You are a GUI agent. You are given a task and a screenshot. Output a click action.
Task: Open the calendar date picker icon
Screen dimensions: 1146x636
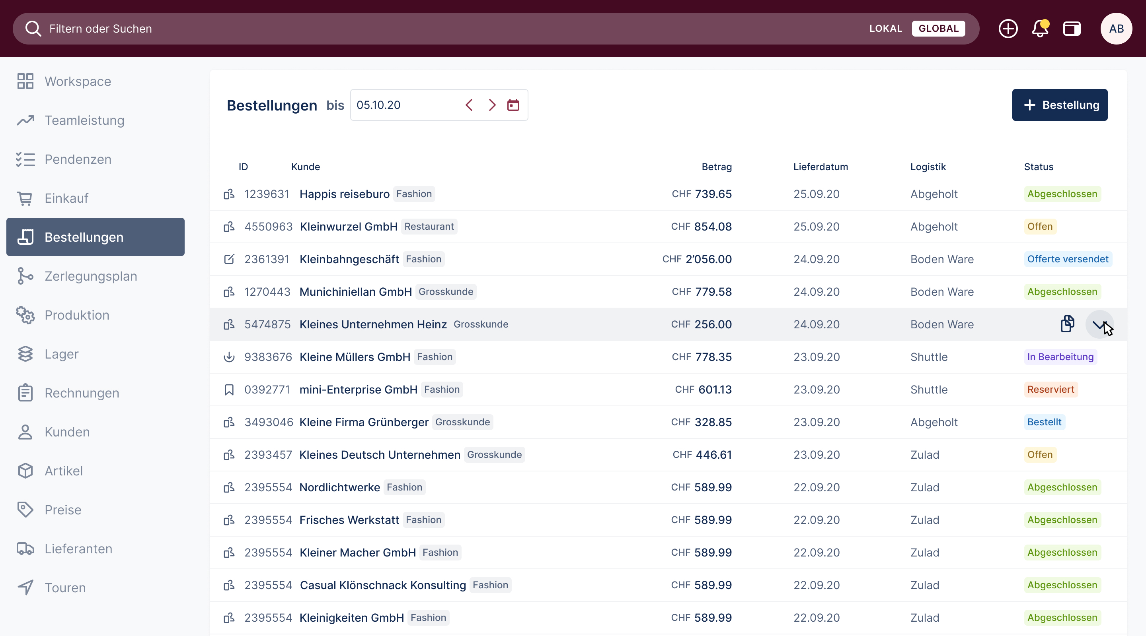[x=513, y=105]
